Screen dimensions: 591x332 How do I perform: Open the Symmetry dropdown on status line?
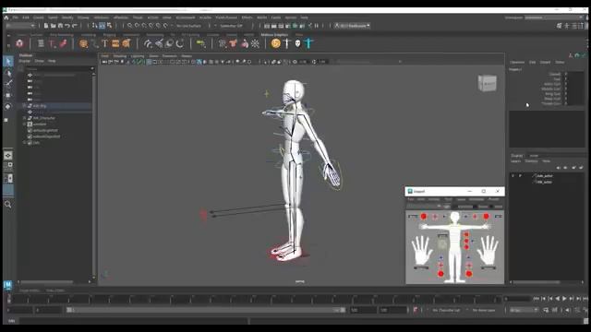click(x=232, y=26)
